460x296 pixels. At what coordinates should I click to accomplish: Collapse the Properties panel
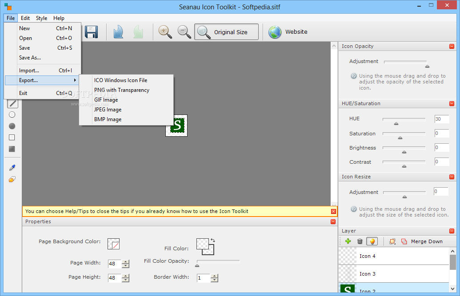point(333,221)
